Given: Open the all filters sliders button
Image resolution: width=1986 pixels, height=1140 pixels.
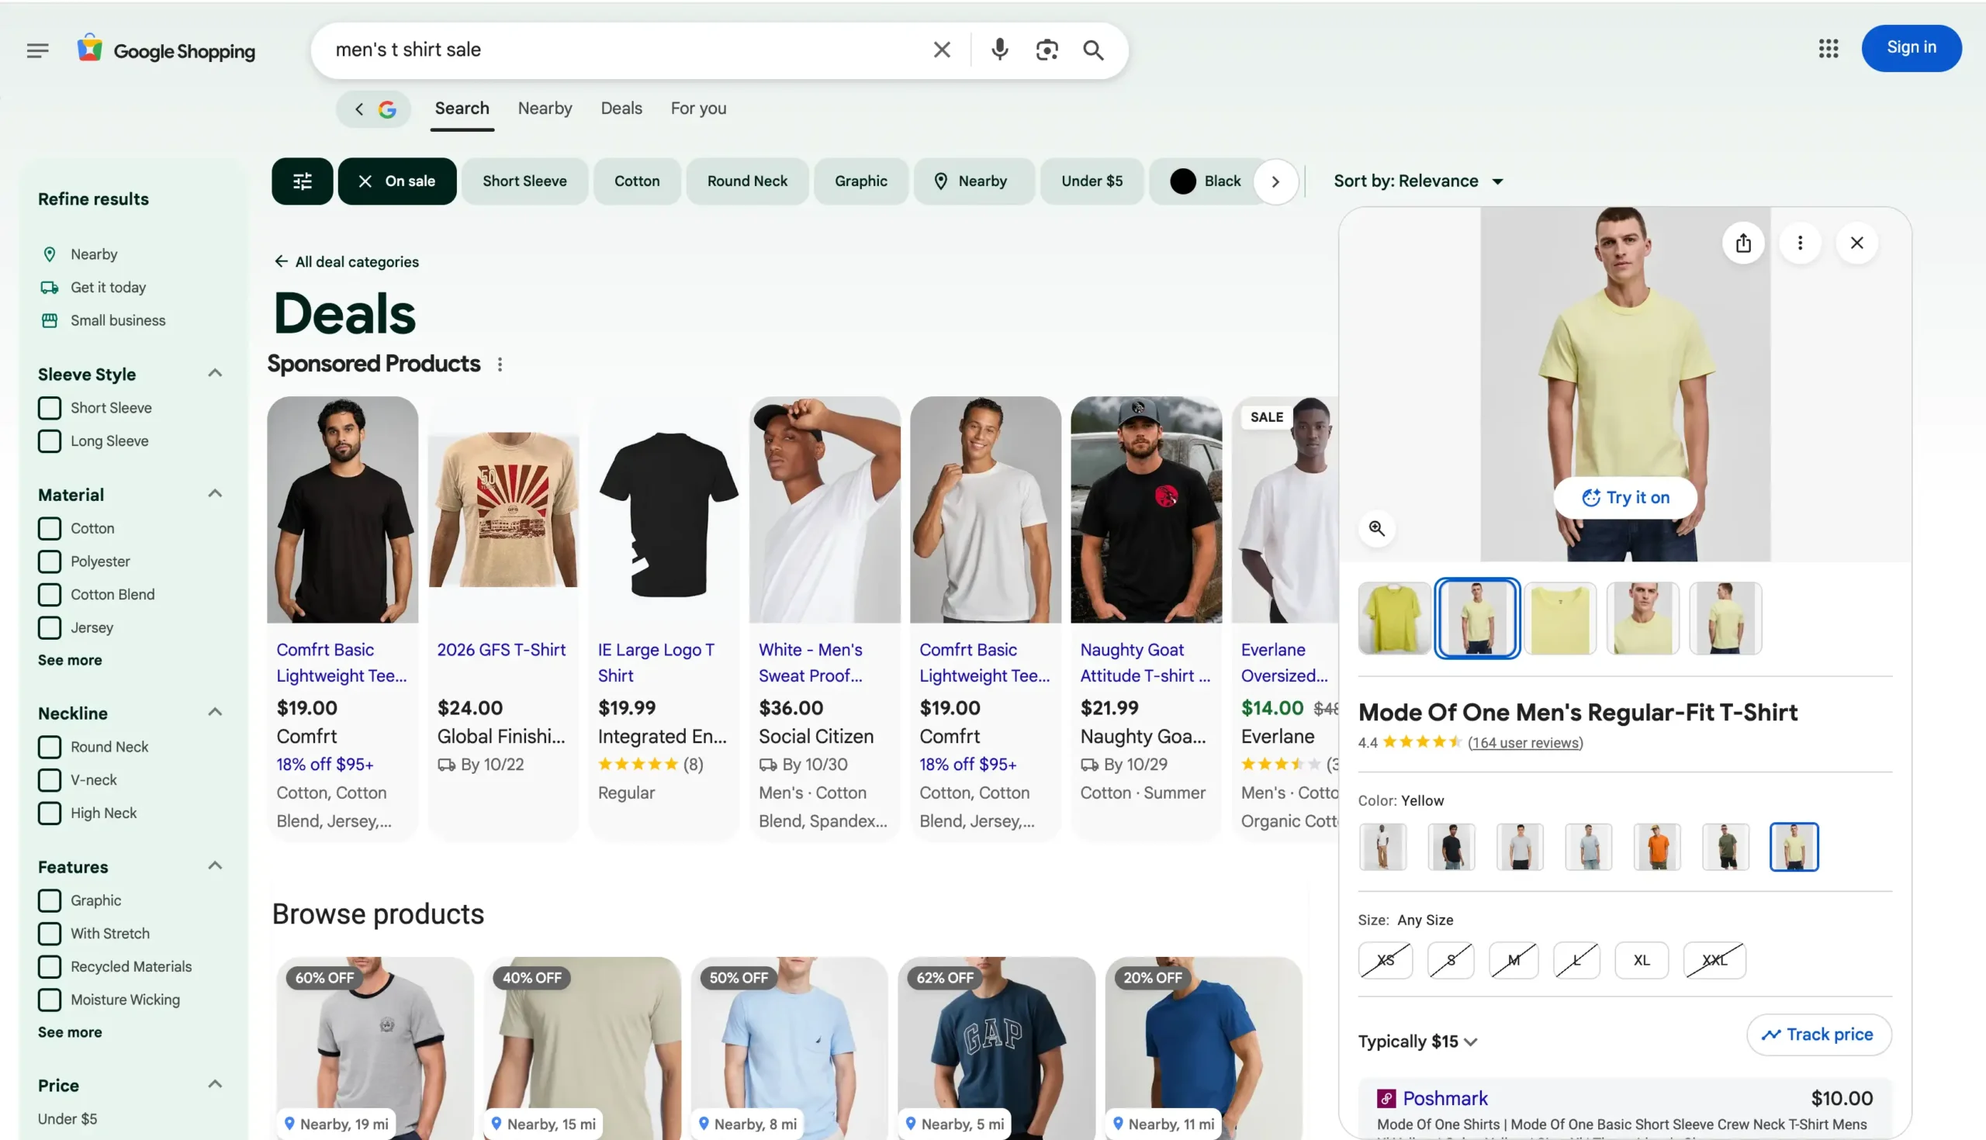Looking at the screenshot, I should pos(303,181).
